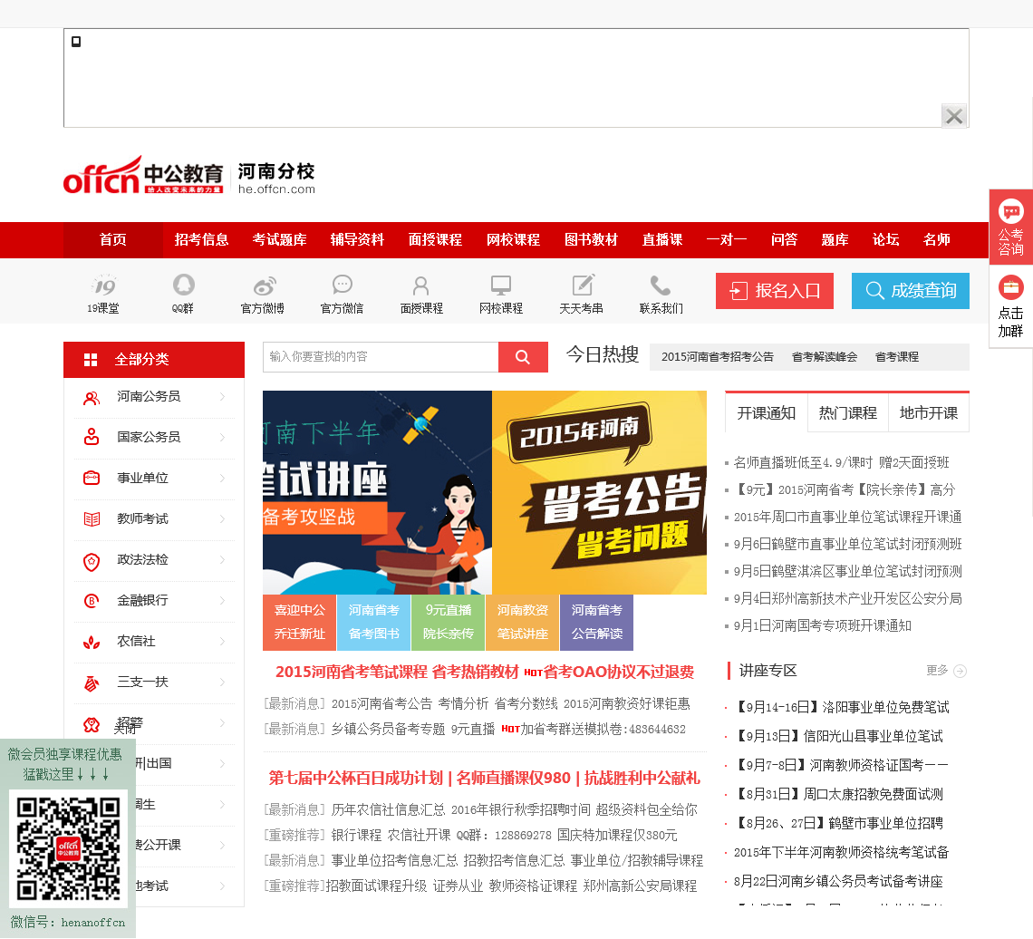
Task: Open the 名师 navigation item
Action: tap(936, 240)
